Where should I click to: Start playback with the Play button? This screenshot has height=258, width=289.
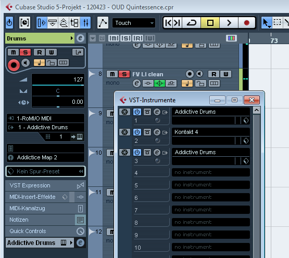click(x=229, y=23)
